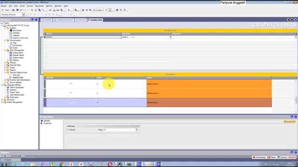Image resolution: width=298 pixels, height=167 pixels.
Task: Pin the Properties panel
Action: (x=291, y=116)
